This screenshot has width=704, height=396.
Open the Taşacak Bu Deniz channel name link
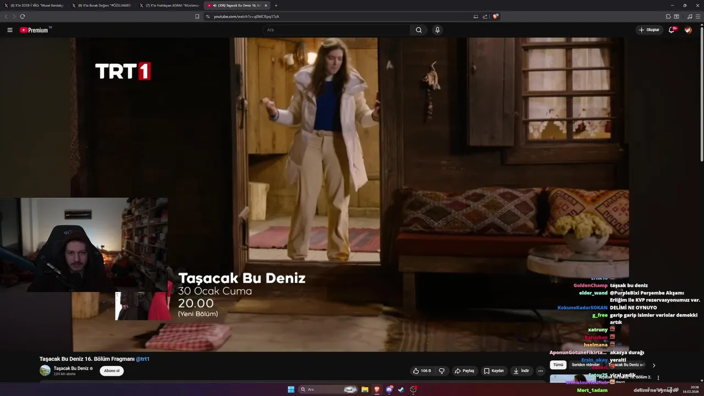[x=71, y=369]
